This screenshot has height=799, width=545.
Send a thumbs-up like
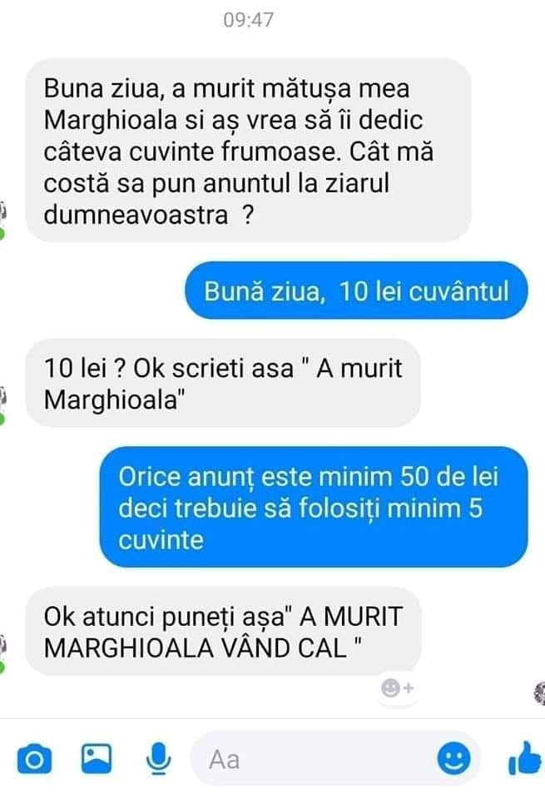pyautogui.click(x=525, y=758)
